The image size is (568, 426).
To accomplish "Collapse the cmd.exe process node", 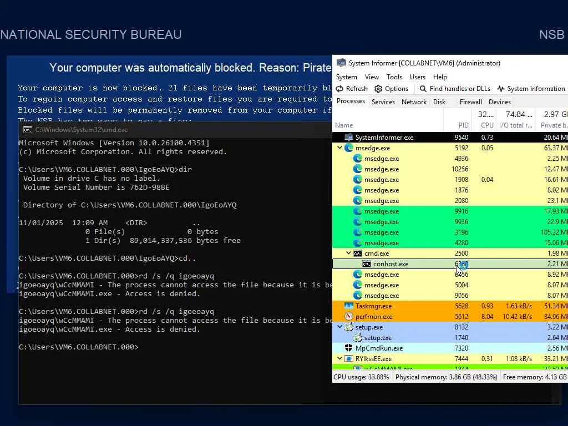I will 348,253.
